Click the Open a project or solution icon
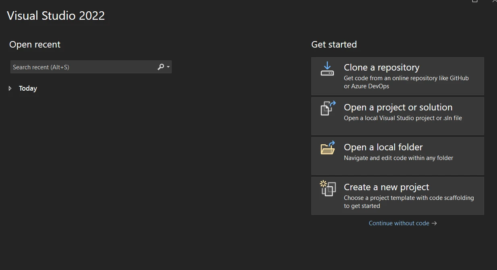This screenshot has width=497, height=270. click(328, 108)
